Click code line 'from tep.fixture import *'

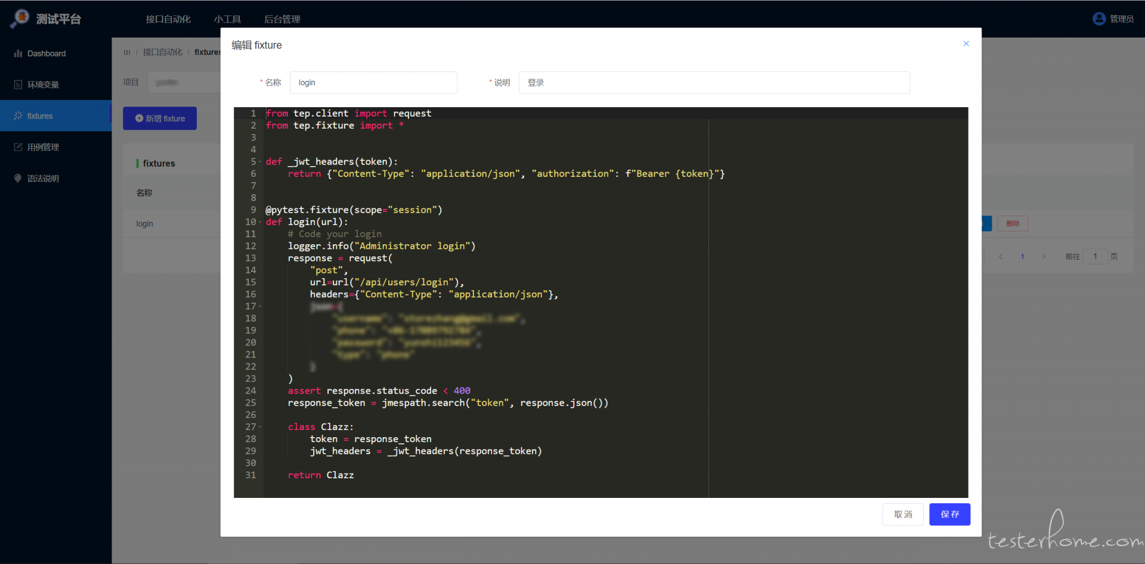[x=335, y=126]
